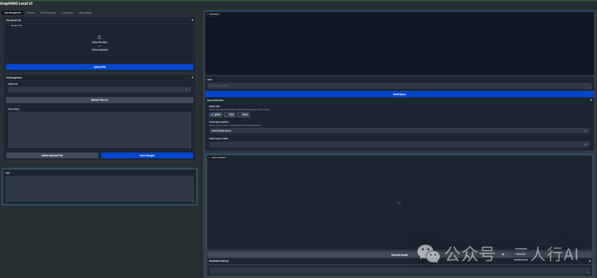
Task: Open the KG Chat/Outputs tab
Action: pos(48,13)
